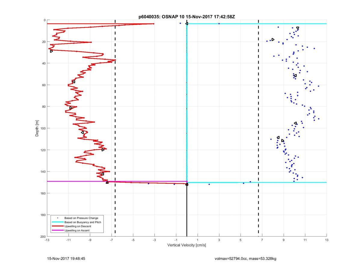Image resolution: width=361 pixels, height=266 pixels.
Task: Click the x-axis tick label 13
Action: tap(327, 240)
